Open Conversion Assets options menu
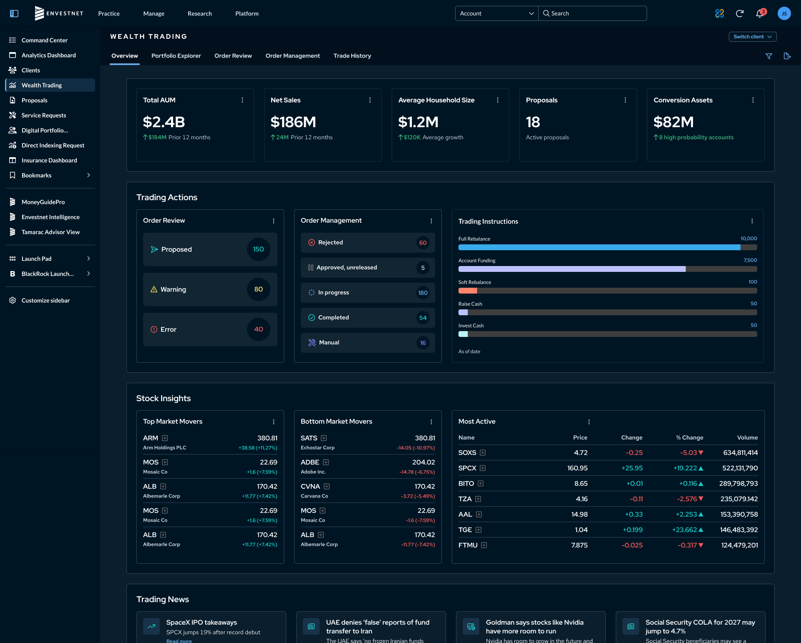The width and height of the screenshot is (801, 643). [753, 100]
